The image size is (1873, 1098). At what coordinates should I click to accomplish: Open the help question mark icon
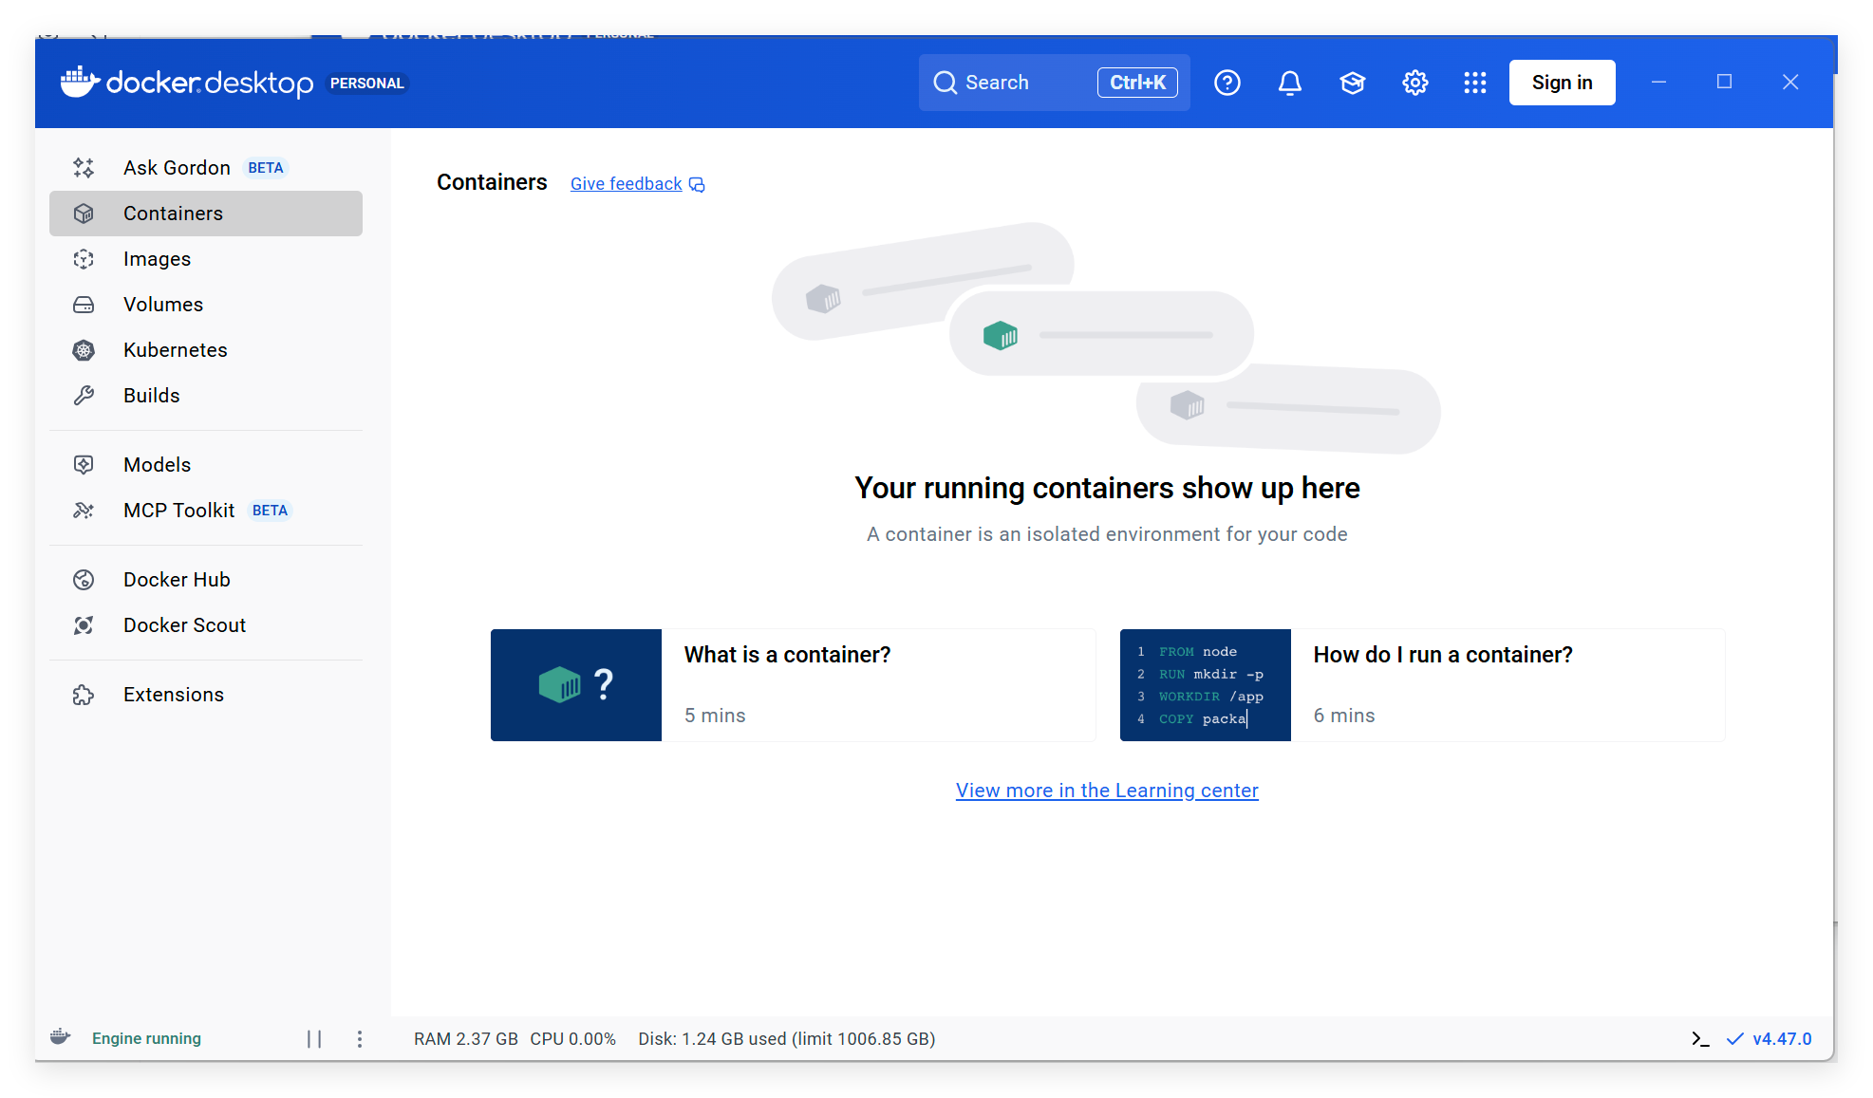pyautogui.click(x=1227, y=83)
